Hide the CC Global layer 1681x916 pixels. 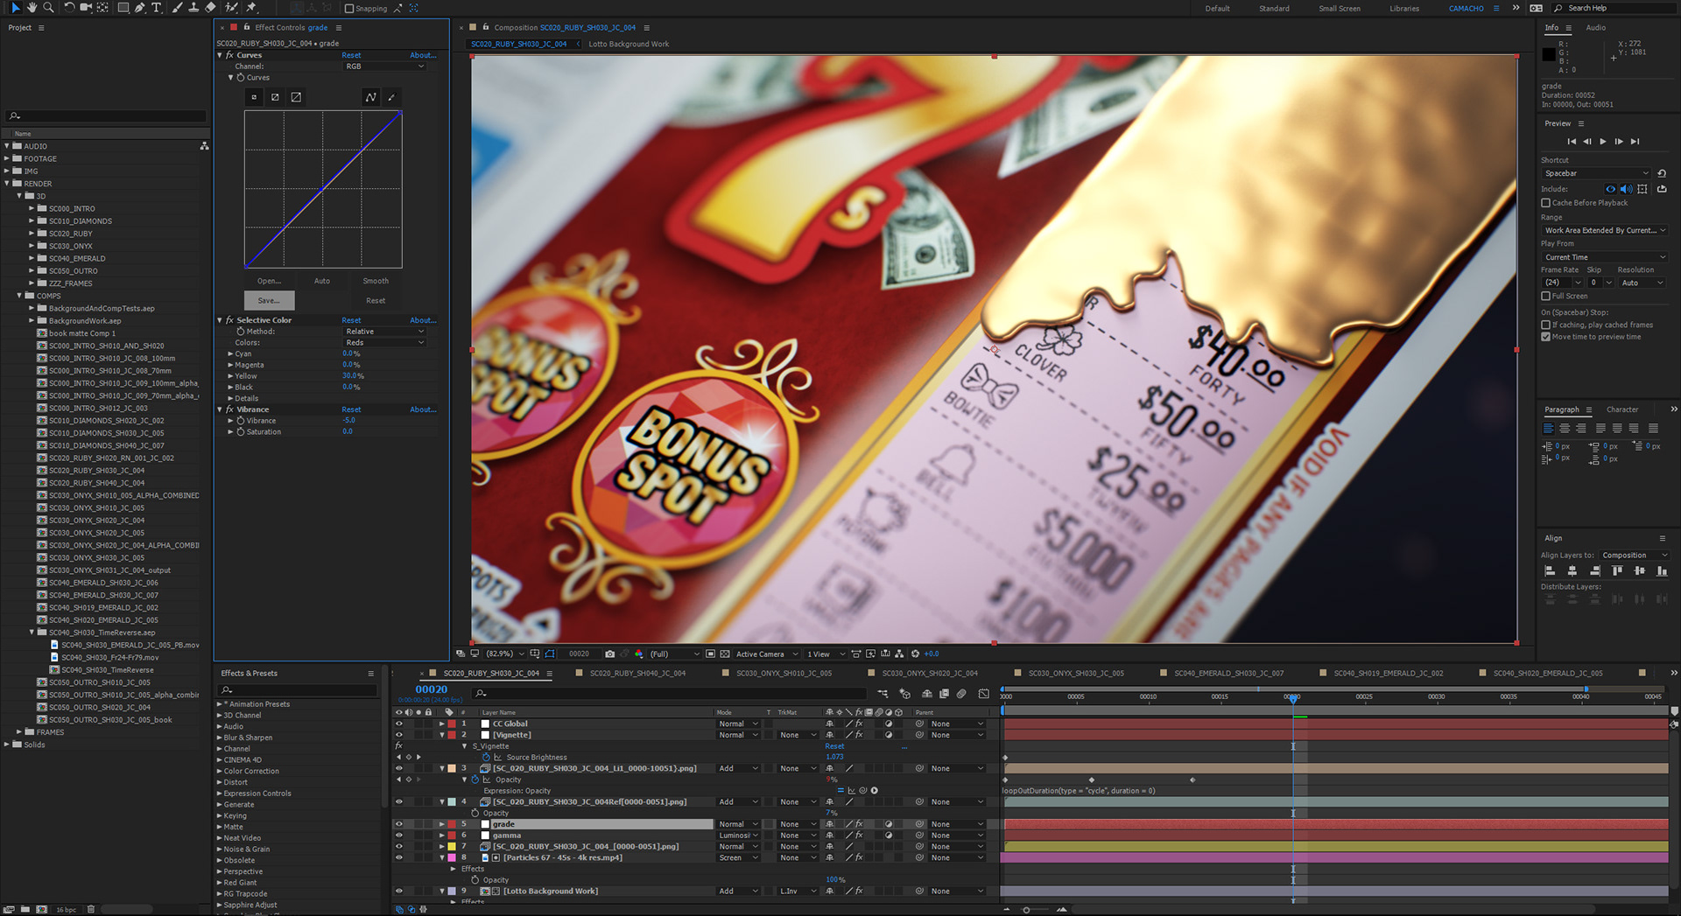pyautogui.click(x=399, y=724)
